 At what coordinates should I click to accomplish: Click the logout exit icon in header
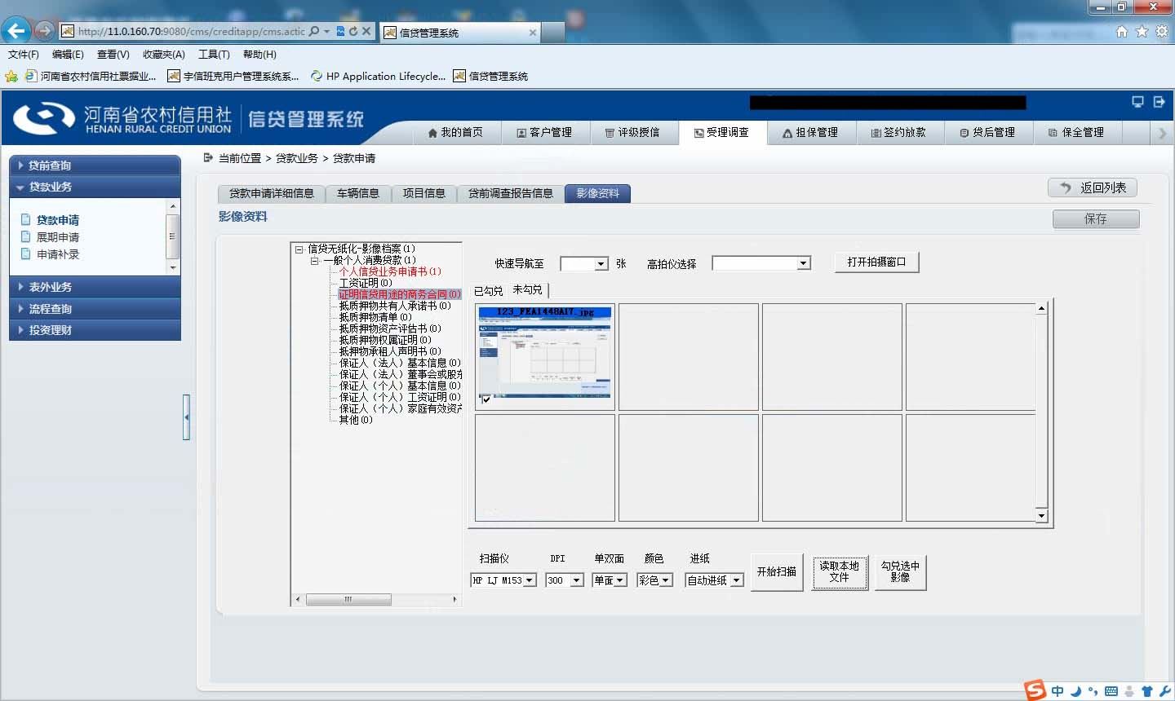point(1159,102)
